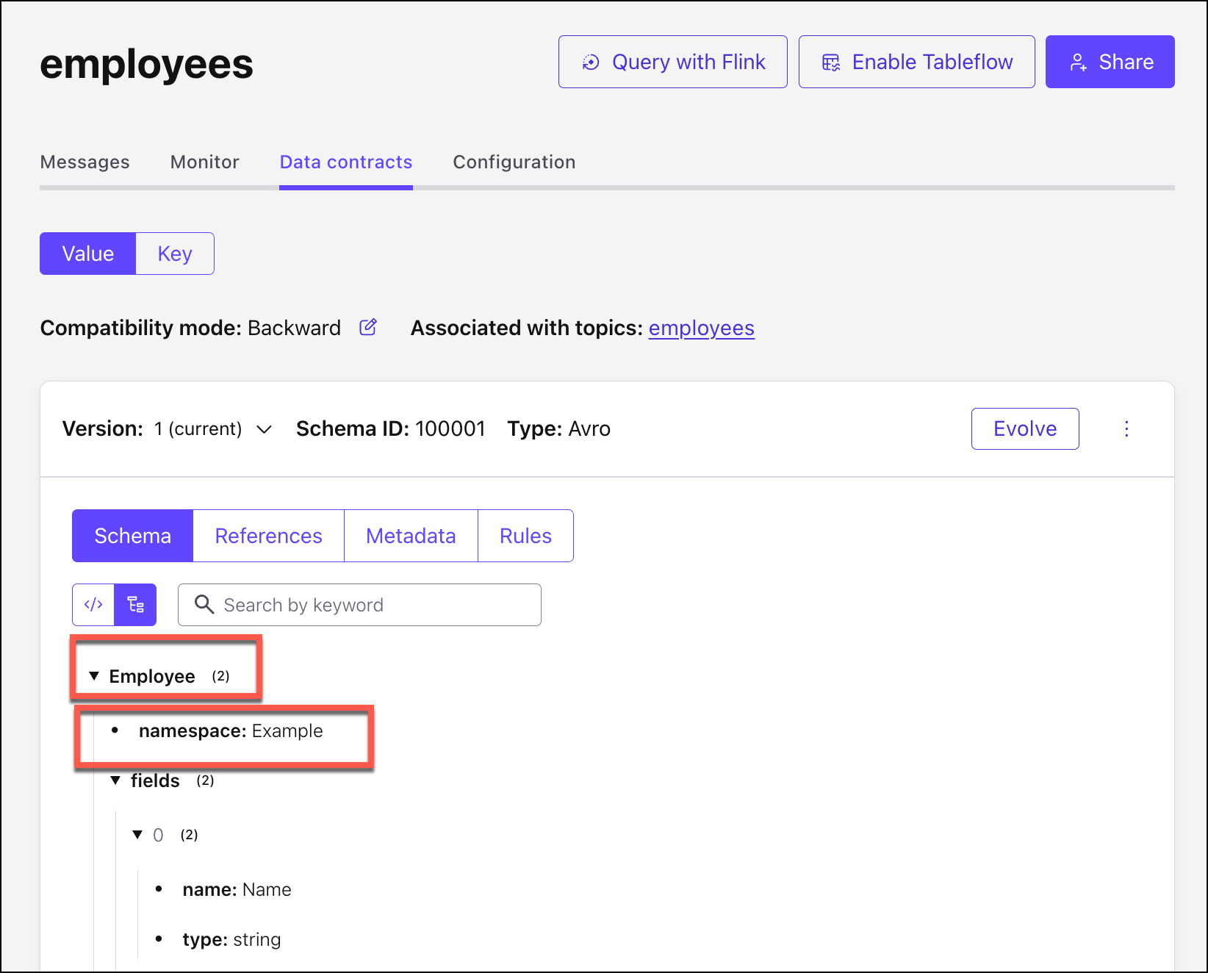1208x973 pixels.
Task: Collapse the Employee tree node
Action: [94, 676]
